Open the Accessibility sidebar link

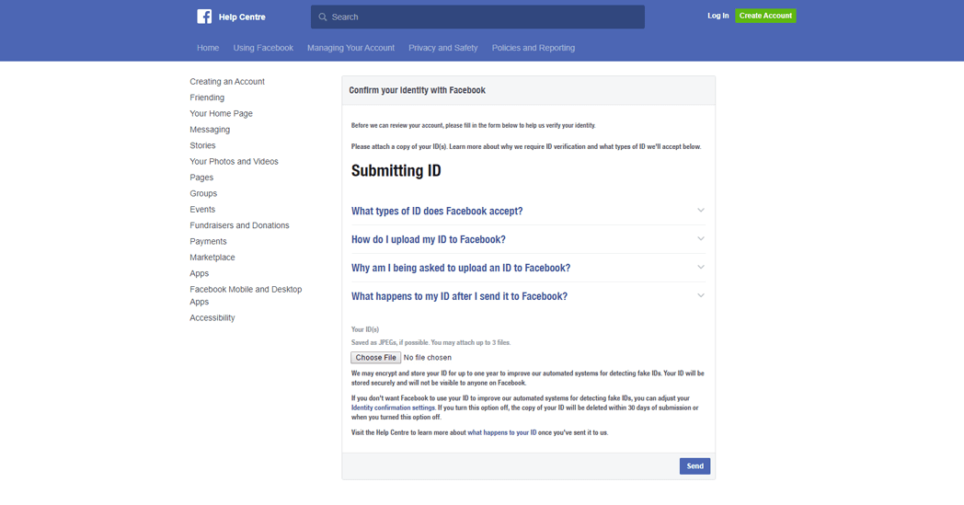(x=212, y=318)
